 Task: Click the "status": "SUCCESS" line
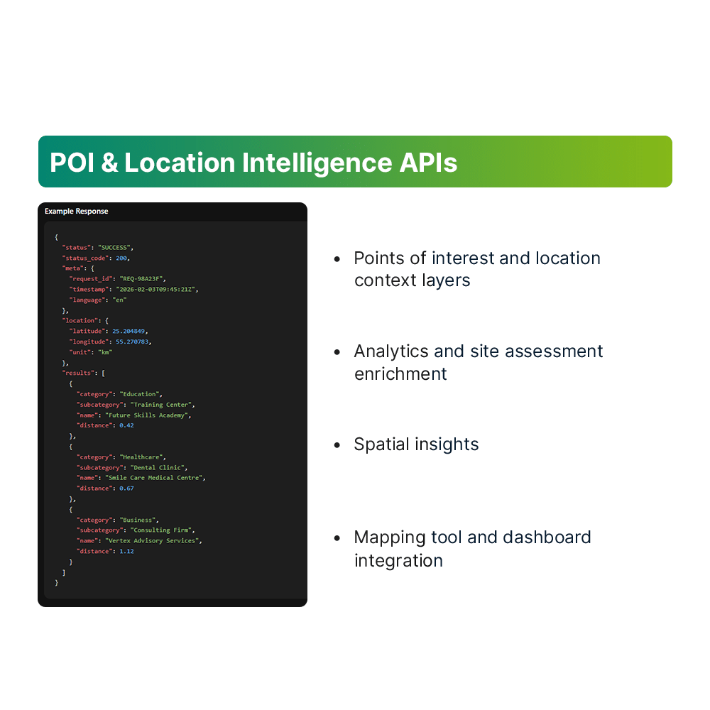[x=98, y=248]
